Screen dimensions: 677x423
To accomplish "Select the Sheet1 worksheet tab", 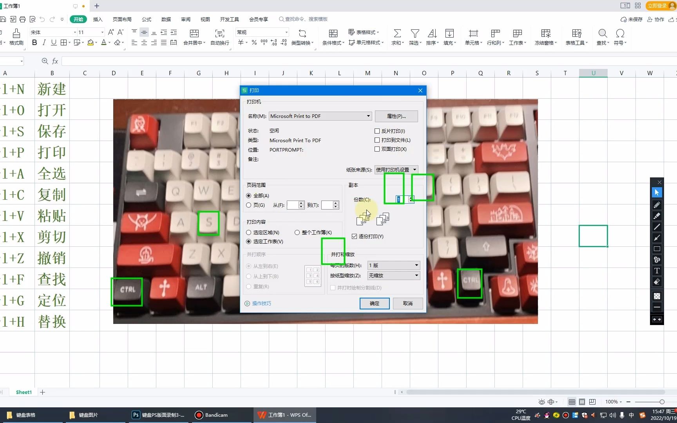I will 24,392.
